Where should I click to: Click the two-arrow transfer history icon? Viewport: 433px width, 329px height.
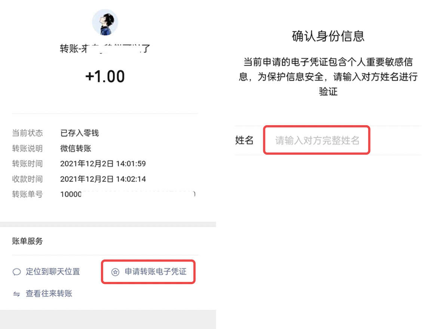[16, 294]
